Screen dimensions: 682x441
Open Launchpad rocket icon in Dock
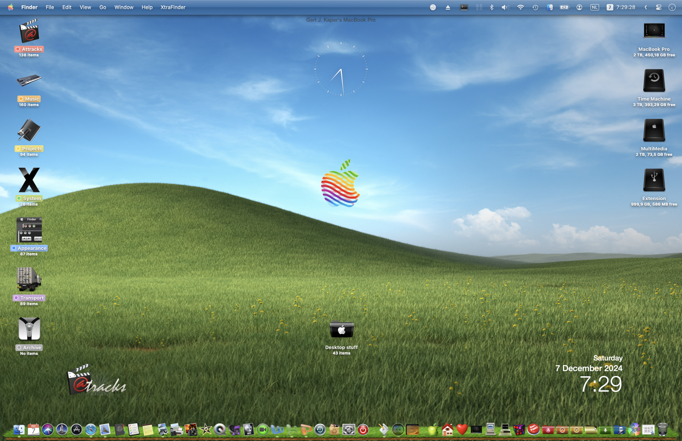point(62,429)
